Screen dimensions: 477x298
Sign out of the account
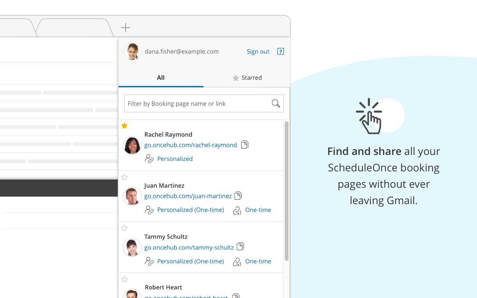pos(258,51)
